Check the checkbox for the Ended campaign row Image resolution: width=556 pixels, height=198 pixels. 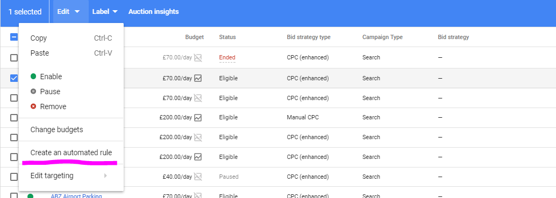coord(14,58)
